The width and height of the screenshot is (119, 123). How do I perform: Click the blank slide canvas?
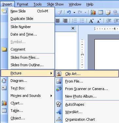click(x=107, y=54)
